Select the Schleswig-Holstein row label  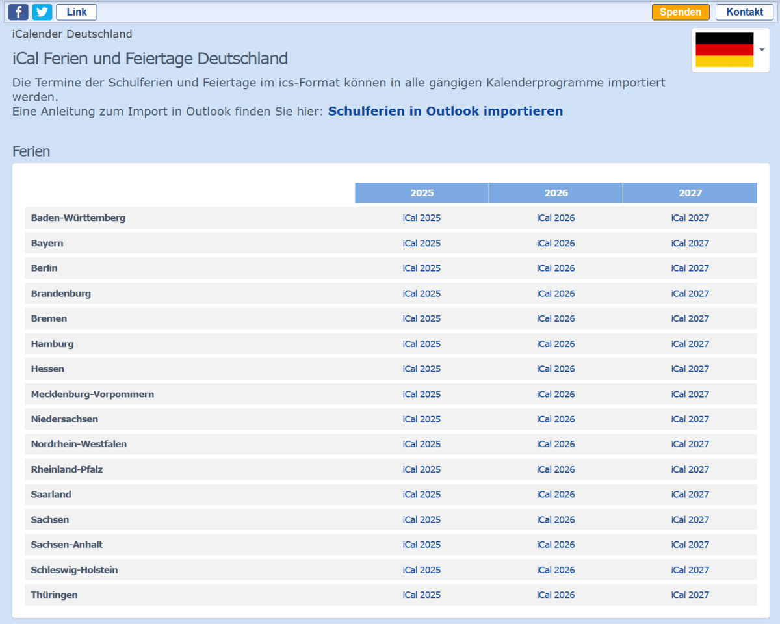click(x=74, y=570)
